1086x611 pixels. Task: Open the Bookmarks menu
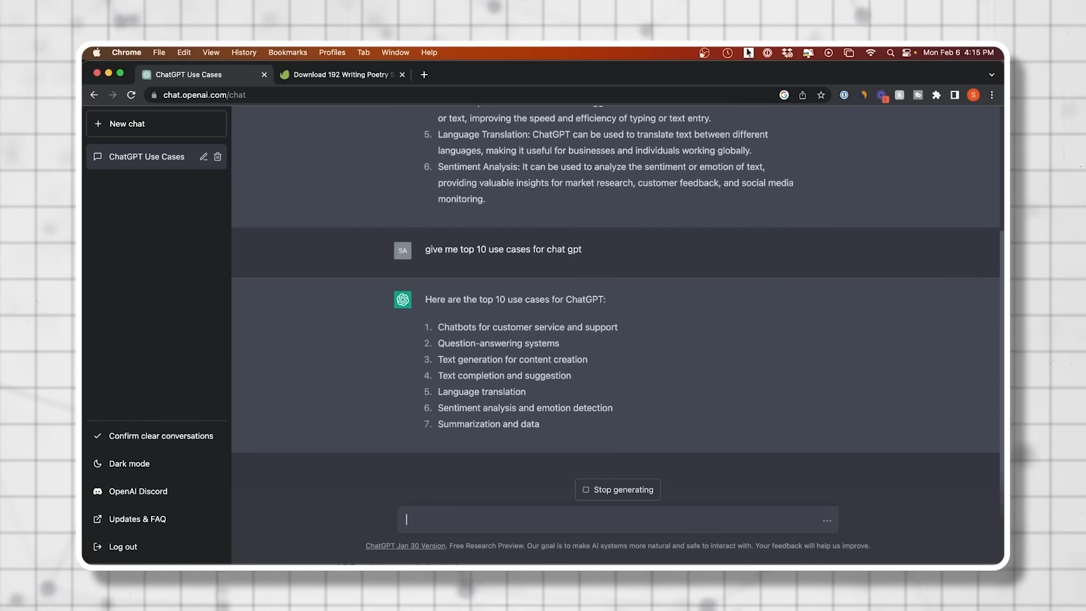pos(287,53)
